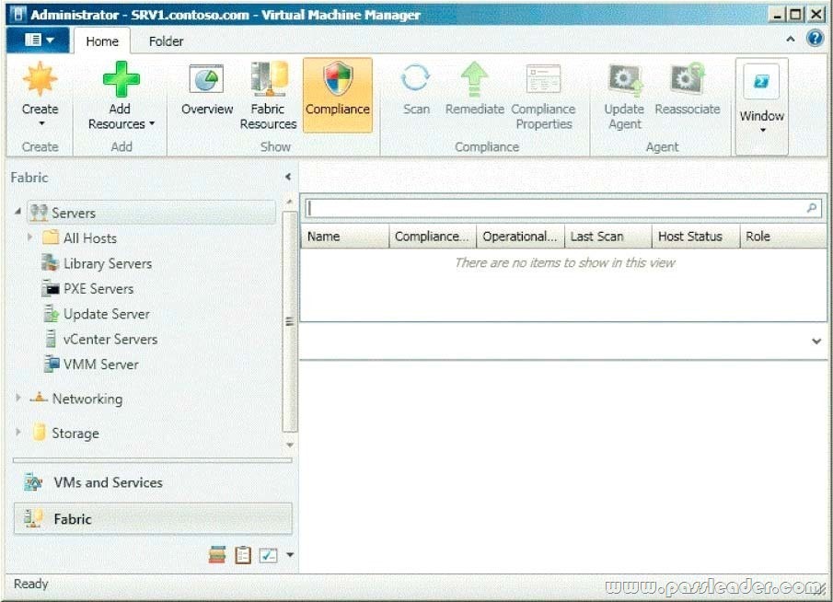Switch to the Folder tab

[x=166, y=41]
